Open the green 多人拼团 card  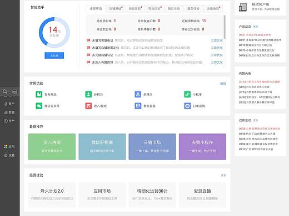[x=52, y=147]
